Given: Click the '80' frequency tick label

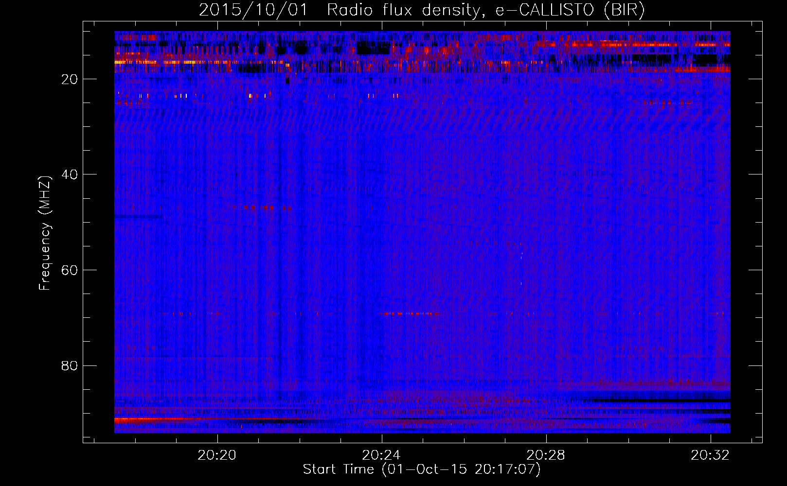Looking at the screenshot, I should 70,366.
